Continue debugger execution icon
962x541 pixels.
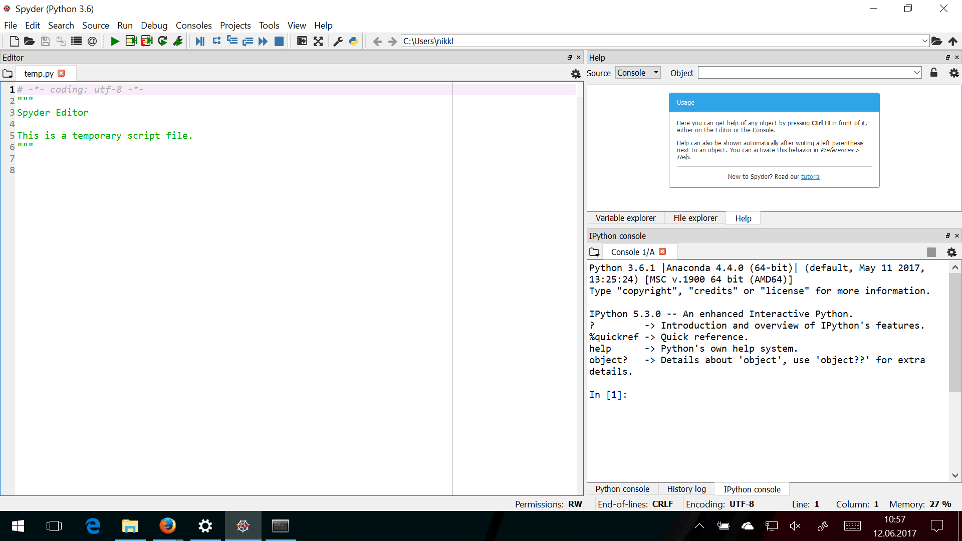click(263, 41)
